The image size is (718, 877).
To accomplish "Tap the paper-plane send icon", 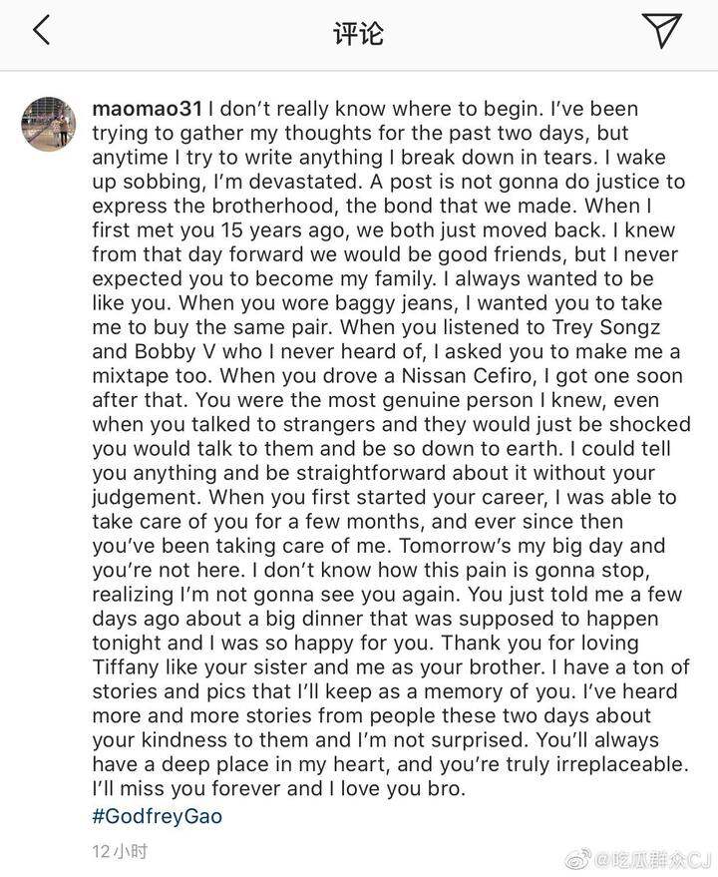I will pyautogui.click(x=662, y=30).
